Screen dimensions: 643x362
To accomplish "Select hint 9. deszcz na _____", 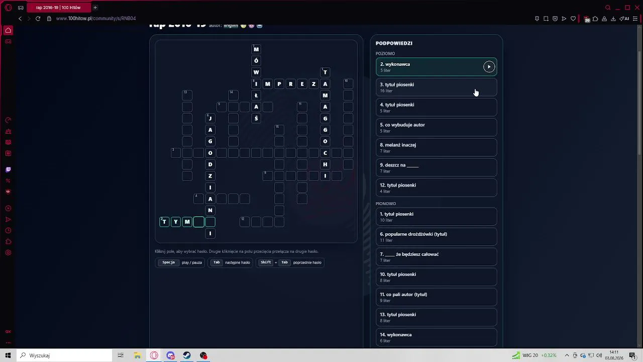I will pos(436,167).
